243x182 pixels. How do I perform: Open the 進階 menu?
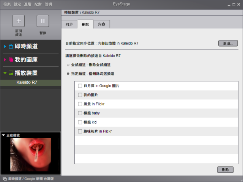(28, 4)
